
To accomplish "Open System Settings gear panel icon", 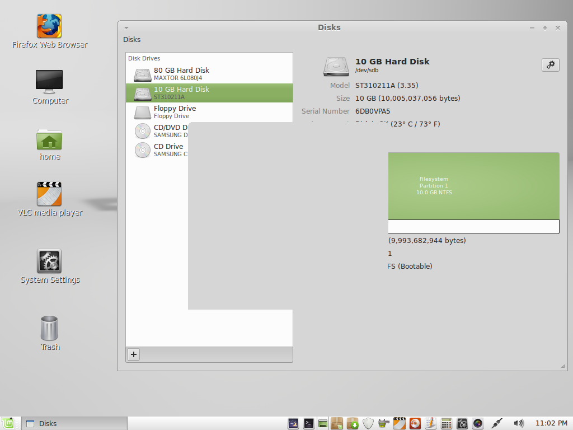I will point(462,423).
